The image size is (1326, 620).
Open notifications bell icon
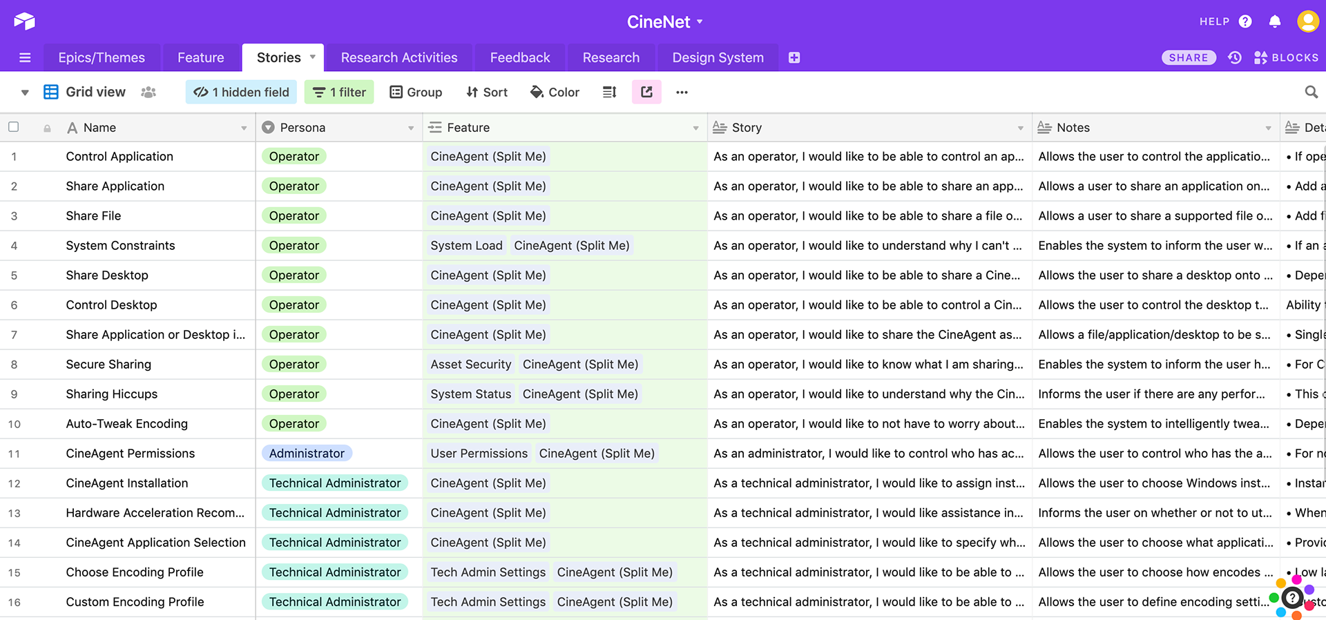[x=1275, y=21]
